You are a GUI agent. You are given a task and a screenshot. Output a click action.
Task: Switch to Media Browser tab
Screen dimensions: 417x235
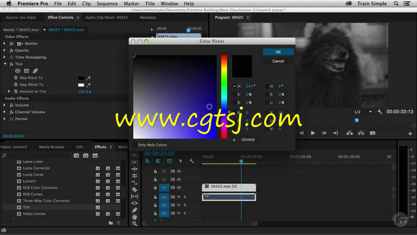click(x=52, y=147)
